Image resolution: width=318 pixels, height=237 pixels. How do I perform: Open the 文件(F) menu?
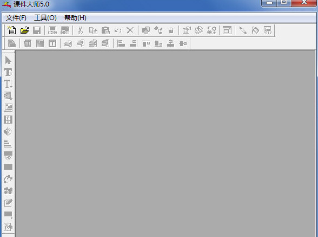click(16, 18)
